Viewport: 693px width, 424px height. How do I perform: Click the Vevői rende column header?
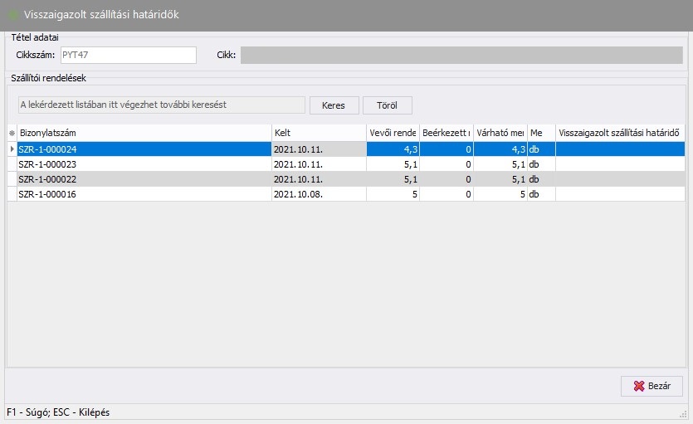click(393, 133)
